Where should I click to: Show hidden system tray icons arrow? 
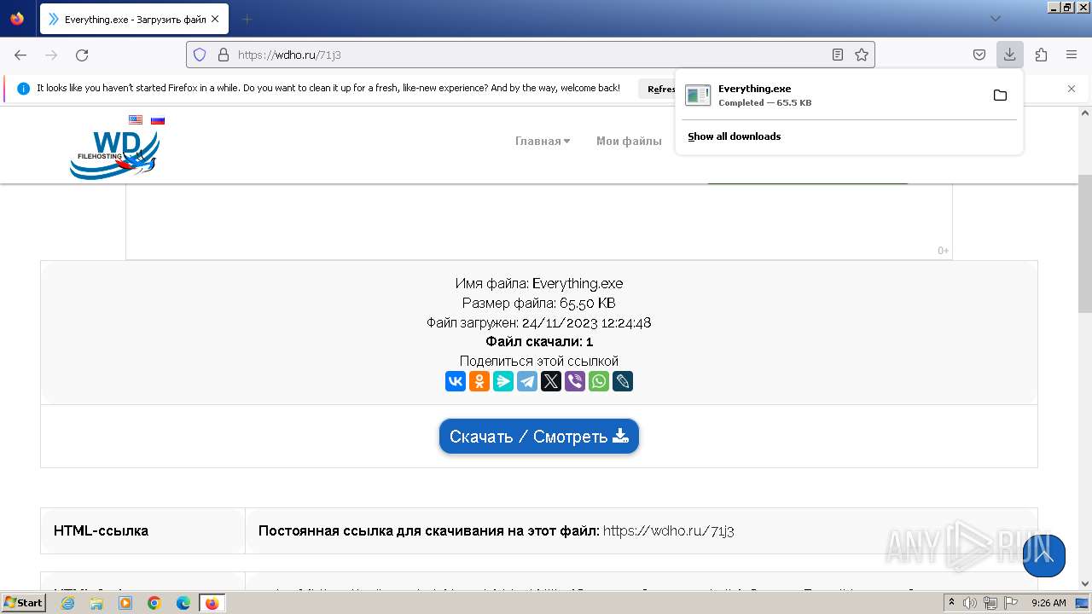(x=951, y=603)
